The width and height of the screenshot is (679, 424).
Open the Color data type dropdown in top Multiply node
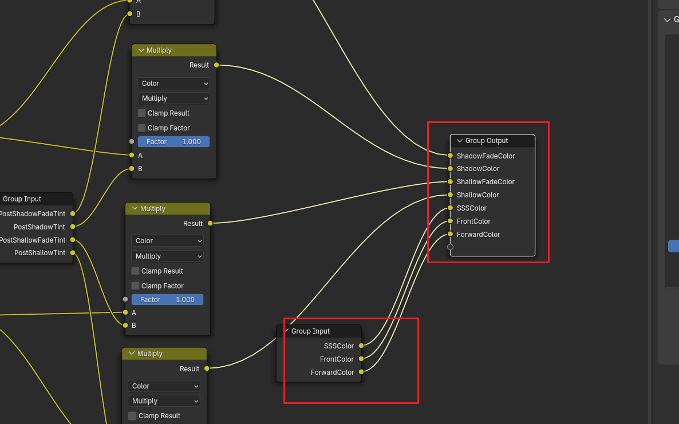173,84
